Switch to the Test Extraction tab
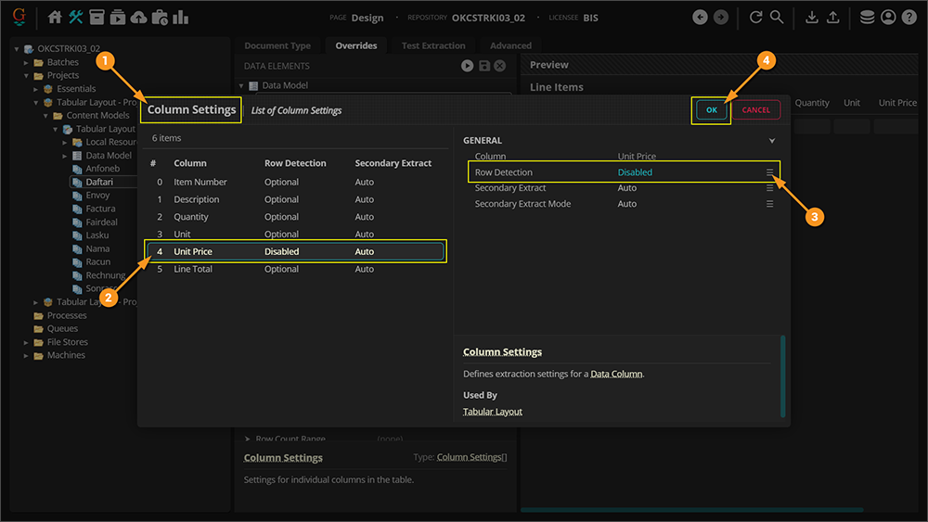Image resolution: width=928 pixels, height=522 pixels. (433, 45)
